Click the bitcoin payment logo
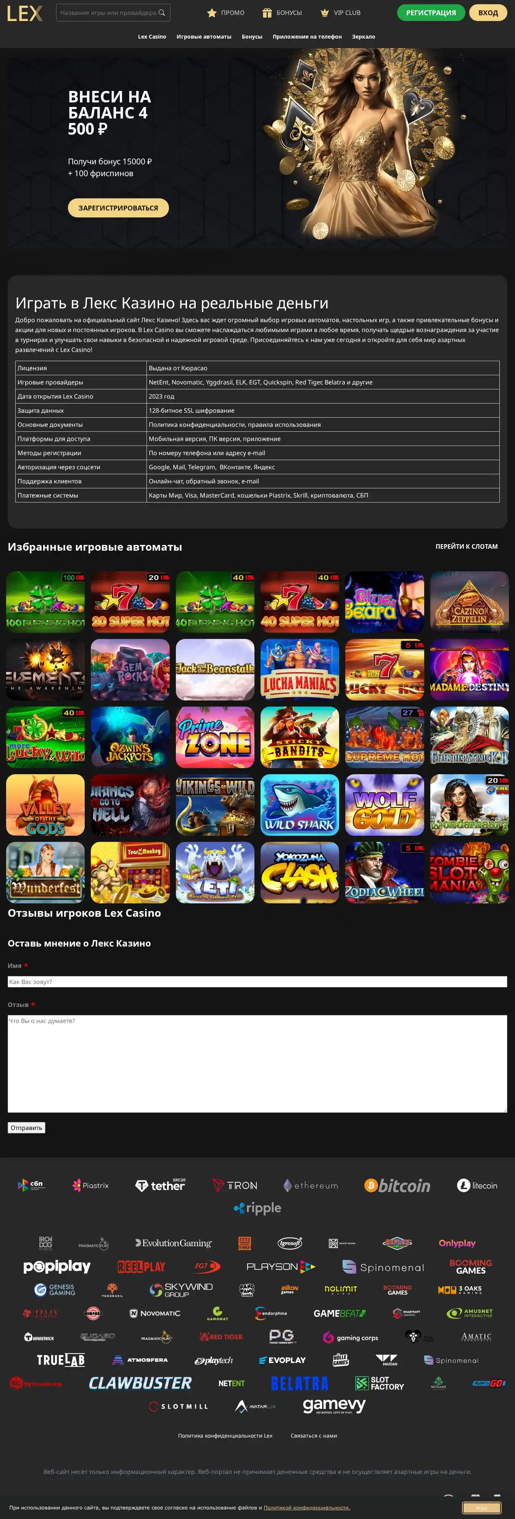Image resolution: width=515 pixels, height=1519 pixels. click(x=397, y=1185)
